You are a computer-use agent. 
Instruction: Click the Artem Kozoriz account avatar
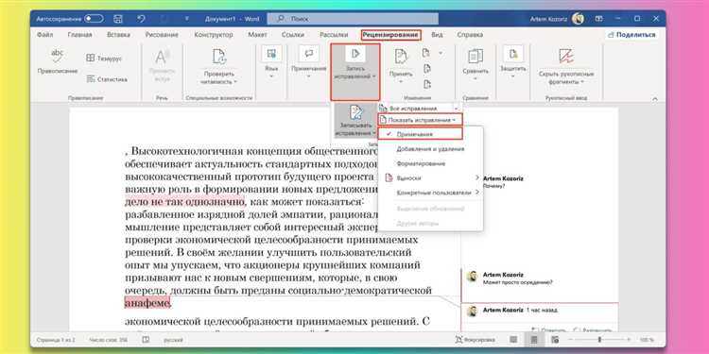(x=578, y=19)
